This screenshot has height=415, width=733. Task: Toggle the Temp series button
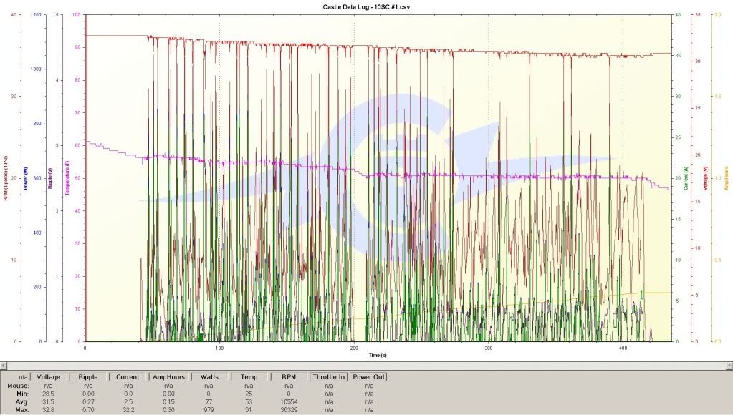(x=249, y=376)
